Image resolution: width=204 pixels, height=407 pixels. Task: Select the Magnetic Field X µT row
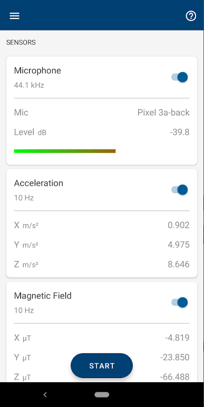point(102,337)
